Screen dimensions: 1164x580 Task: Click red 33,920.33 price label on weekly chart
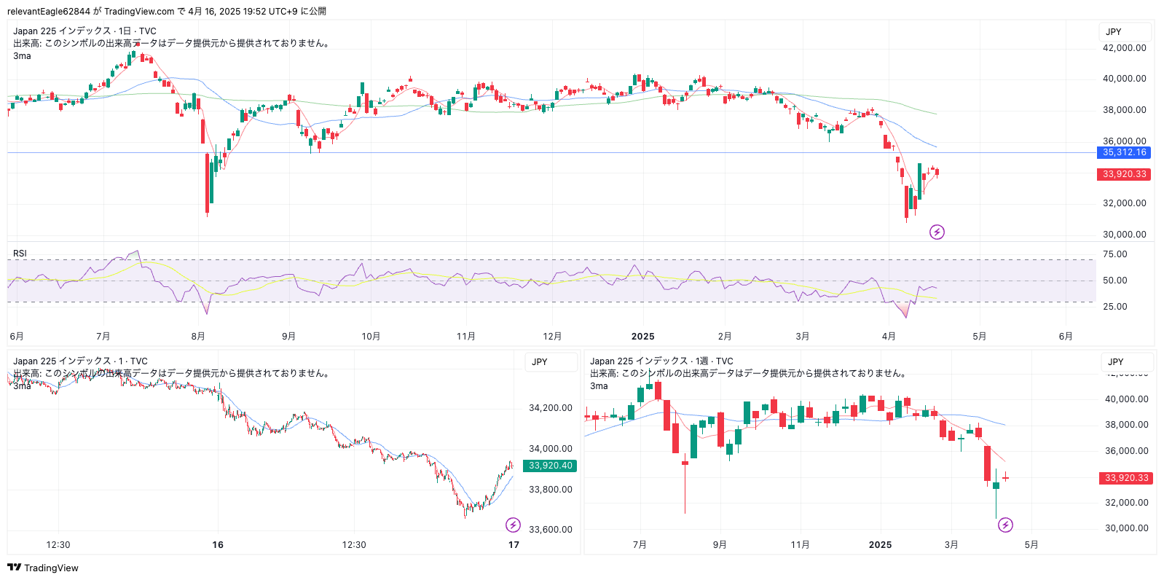pyautogui.click(x=1126, y=478)
